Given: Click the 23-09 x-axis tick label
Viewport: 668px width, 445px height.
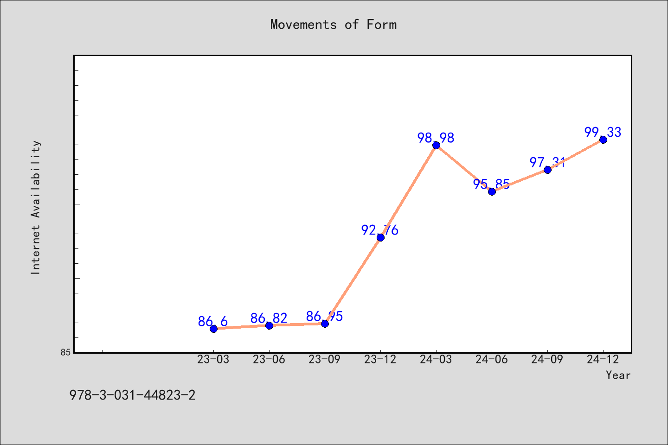Looking at the screenshot, I should pyautogui.click(x=325, y=360).
